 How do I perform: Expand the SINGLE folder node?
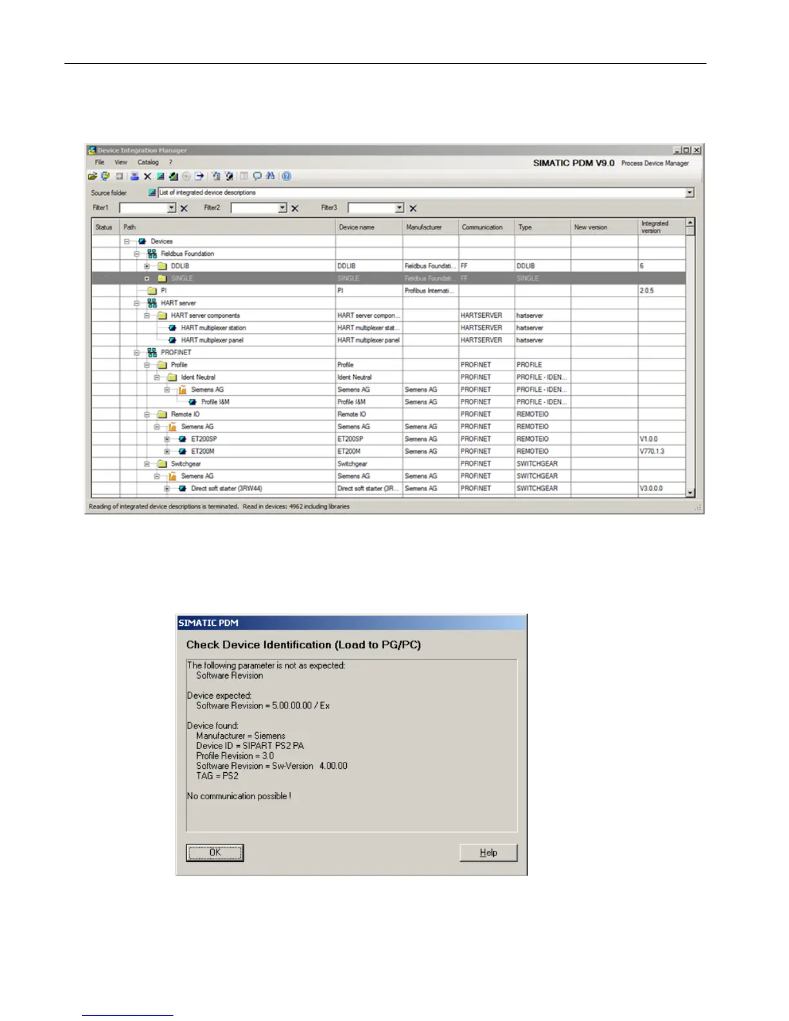(147, 278)
